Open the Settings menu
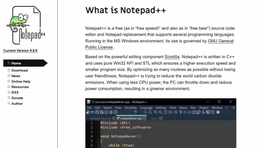This screenshot has width=264, height=148. 161,108
